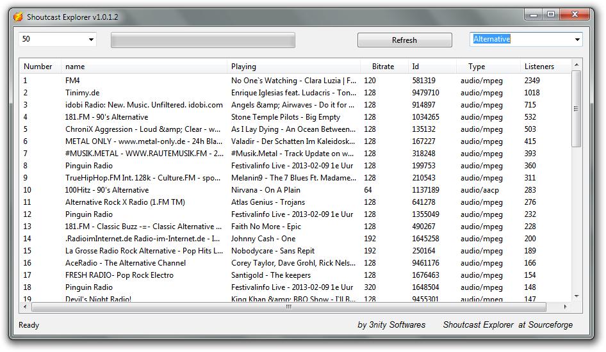Click listeners count 1018
The width and height of the screenshot is (606, 352).
point(532,93)
